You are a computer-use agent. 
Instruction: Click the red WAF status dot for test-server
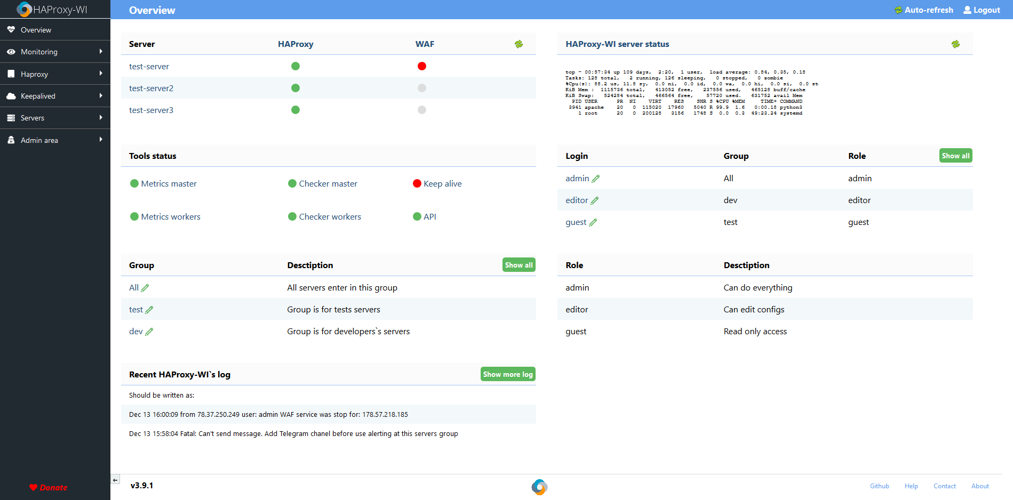tap(422, 66)
